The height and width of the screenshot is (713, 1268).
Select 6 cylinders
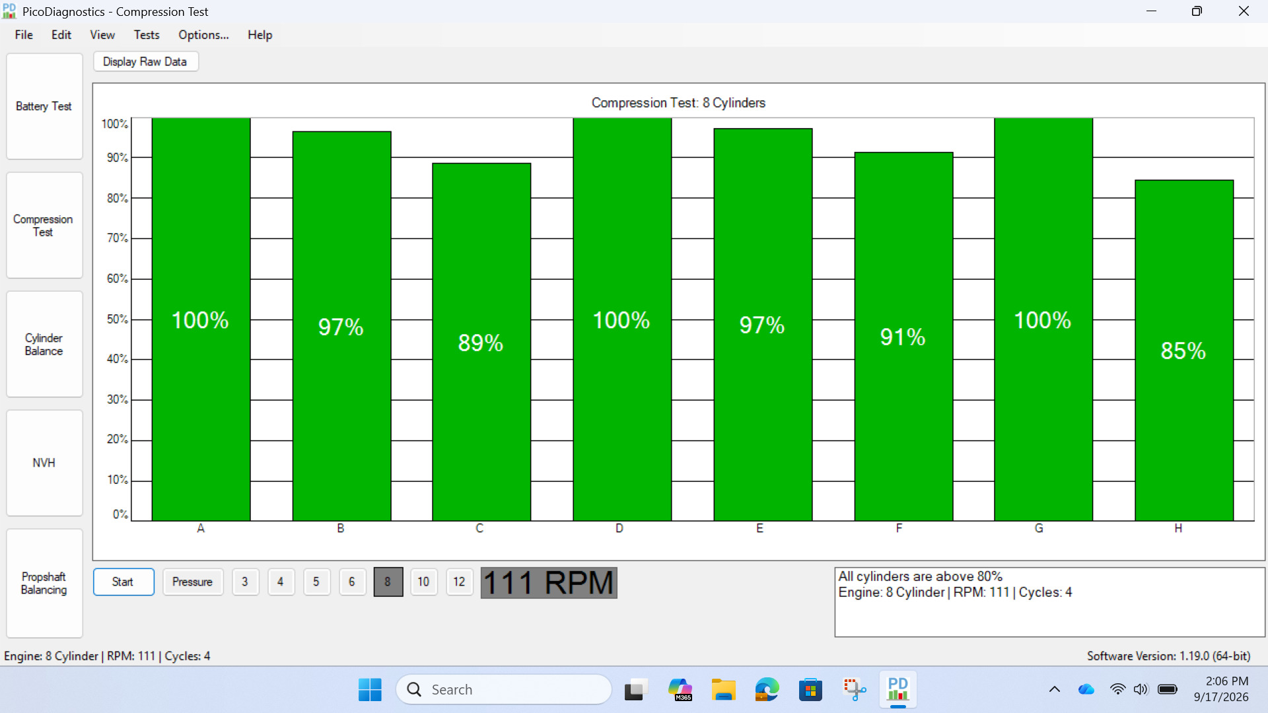352,582
